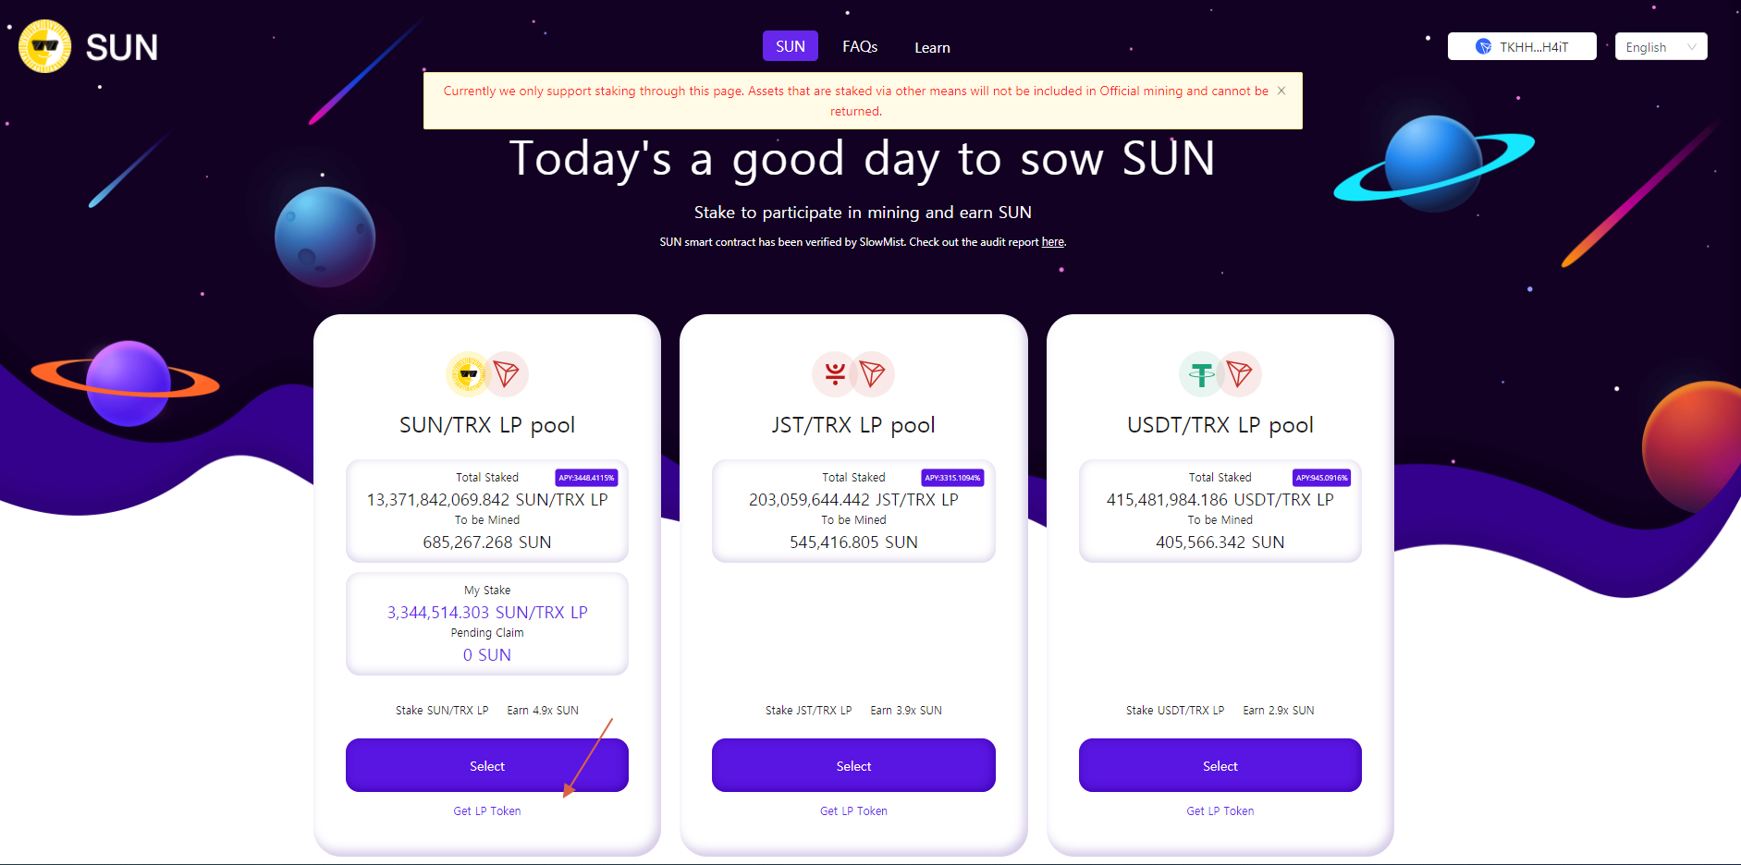Expand language list via chevron arrow
1741x865 pixels.
pyautogui.click(x=1692, y=47)
